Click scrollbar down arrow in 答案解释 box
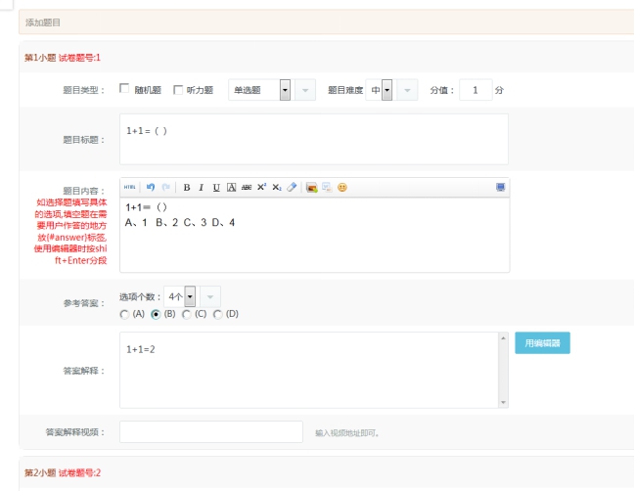 pyautogui.click(x=503, y=402)
